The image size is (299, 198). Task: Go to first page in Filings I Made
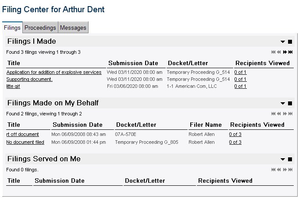(x=273, y=52)
